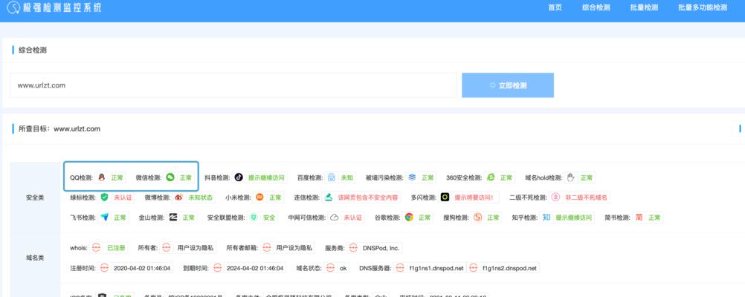This screenshot has width=745, height=297.
Task: Focus the www.urlzt.com URL input field
Action: 233,85
